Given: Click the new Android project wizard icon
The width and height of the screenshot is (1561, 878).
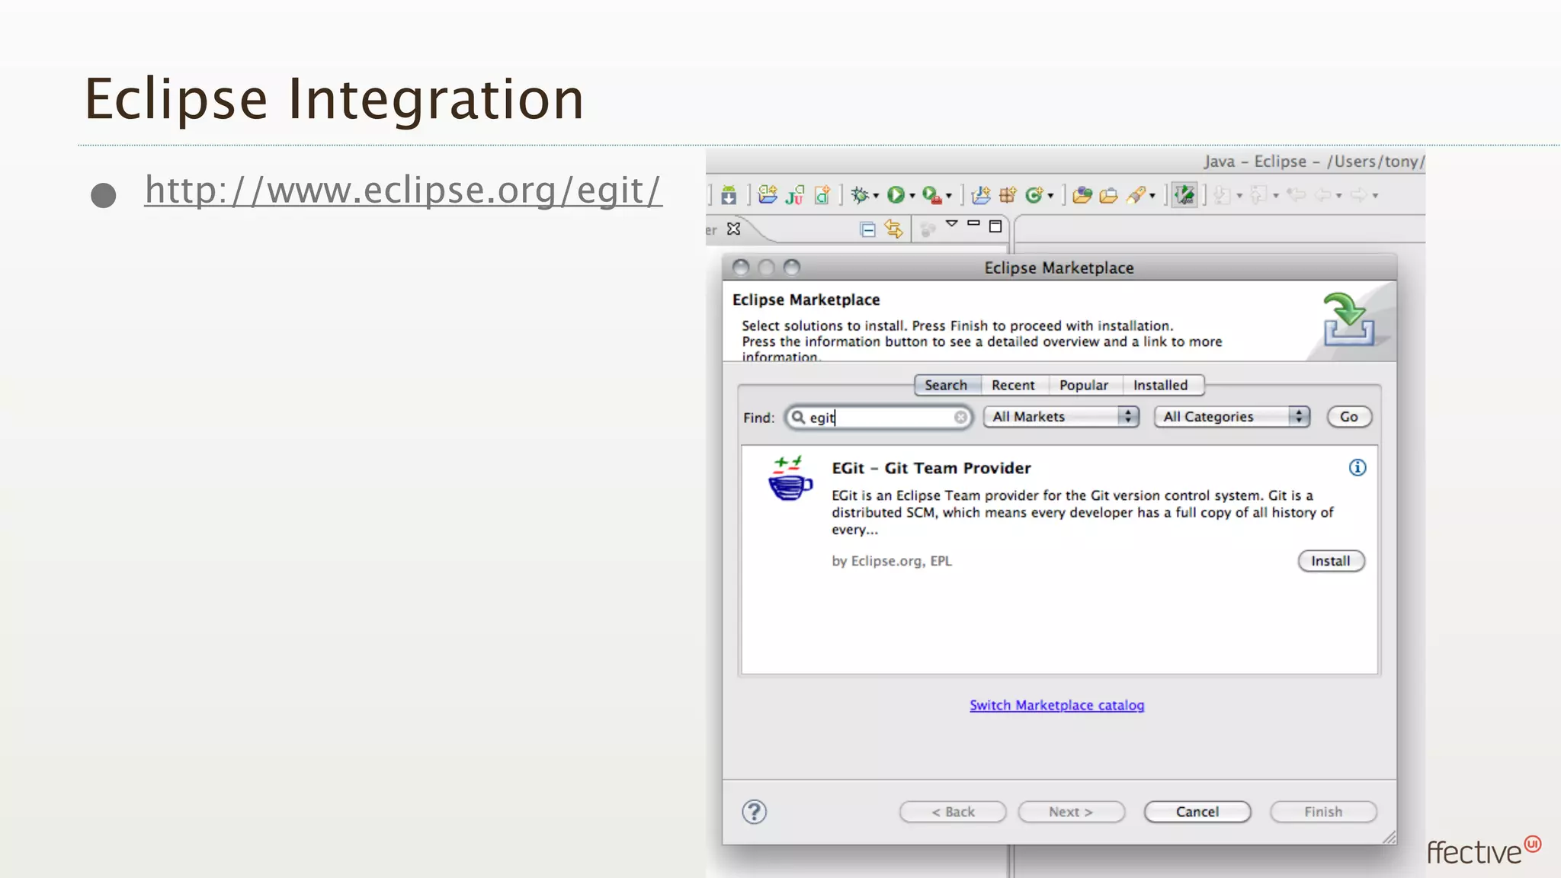Looking at the screenshot, I should (768, 194).
